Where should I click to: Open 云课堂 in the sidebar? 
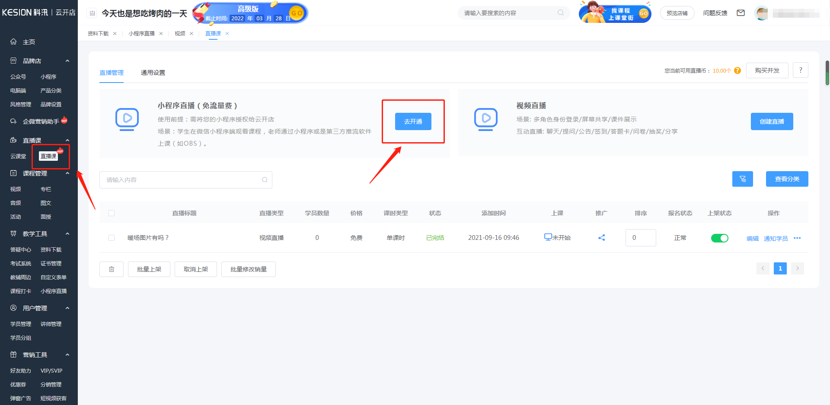(x=18, y=156)
